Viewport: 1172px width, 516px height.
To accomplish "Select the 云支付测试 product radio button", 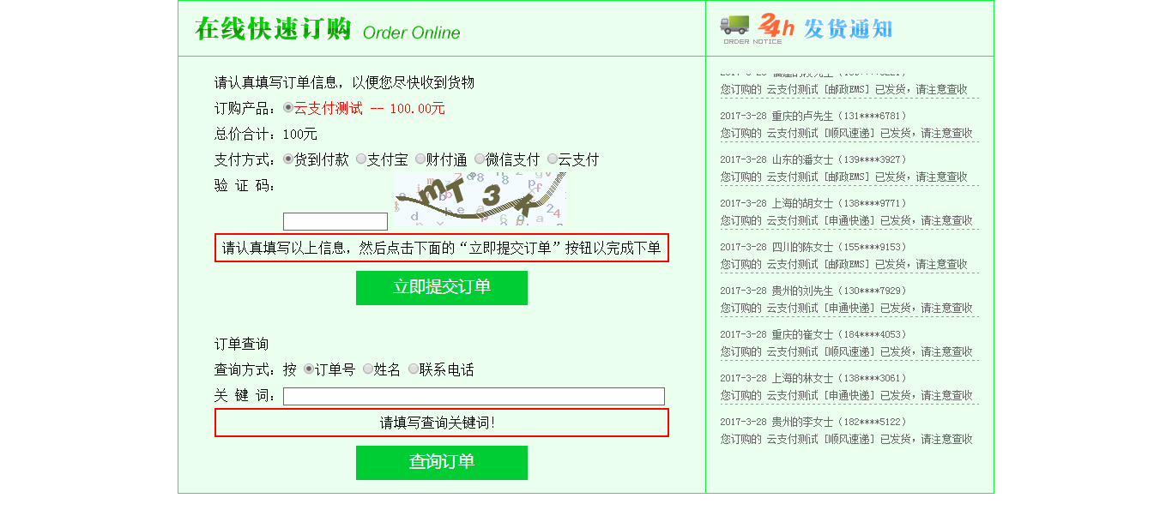I will coord(288,107).
